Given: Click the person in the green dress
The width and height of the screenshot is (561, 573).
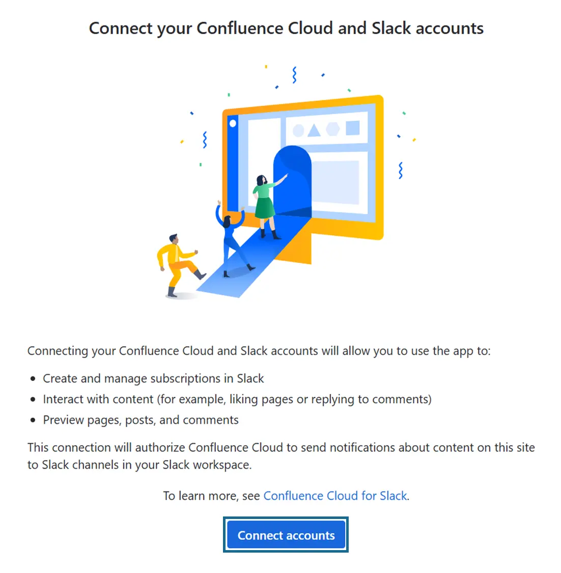Looking at the screenshot, I should (x=265, y=204).
